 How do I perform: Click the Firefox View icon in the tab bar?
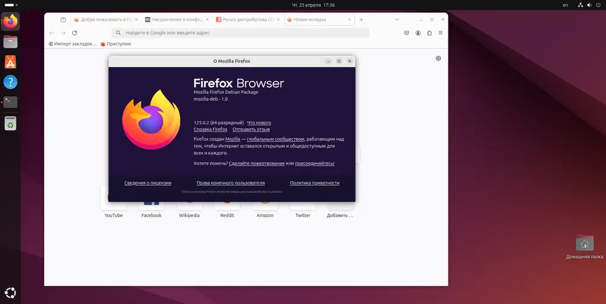point(63,20)
